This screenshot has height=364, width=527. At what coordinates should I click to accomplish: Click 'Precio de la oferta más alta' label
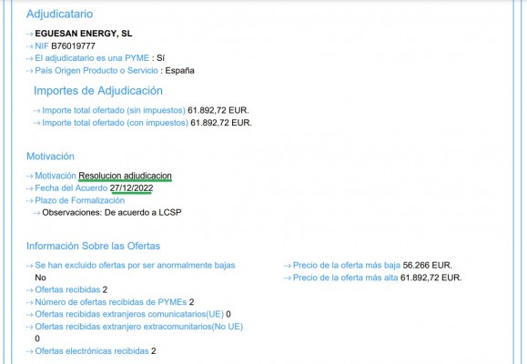click(346, 278)
